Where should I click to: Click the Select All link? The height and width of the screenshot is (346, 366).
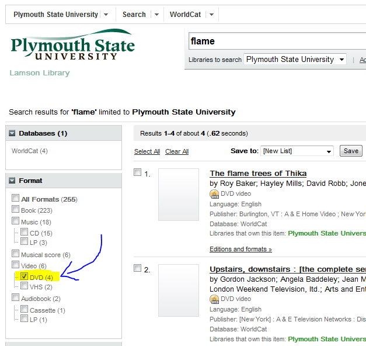pyautogui.click(x=147, y=151)
